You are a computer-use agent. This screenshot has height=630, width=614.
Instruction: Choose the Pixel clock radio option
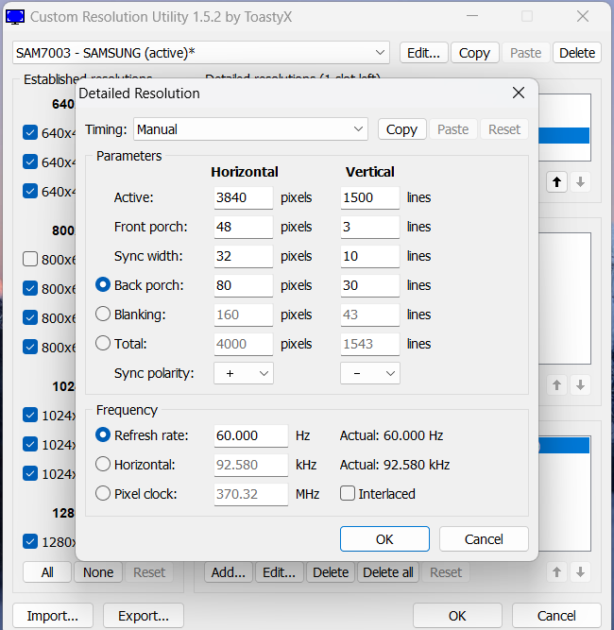tap(104, 493)
